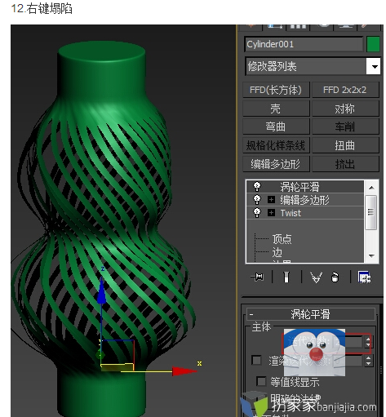
Task: Open the Modify command panel tab
Action: pos(274,27)
